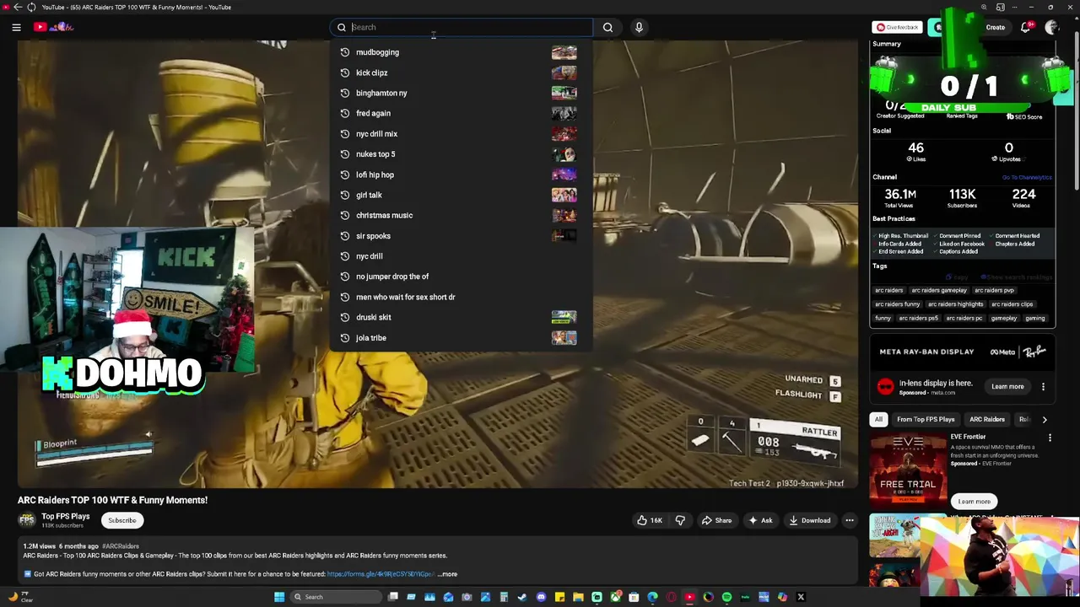Open Task View on the taskbar

click(392, 597)
